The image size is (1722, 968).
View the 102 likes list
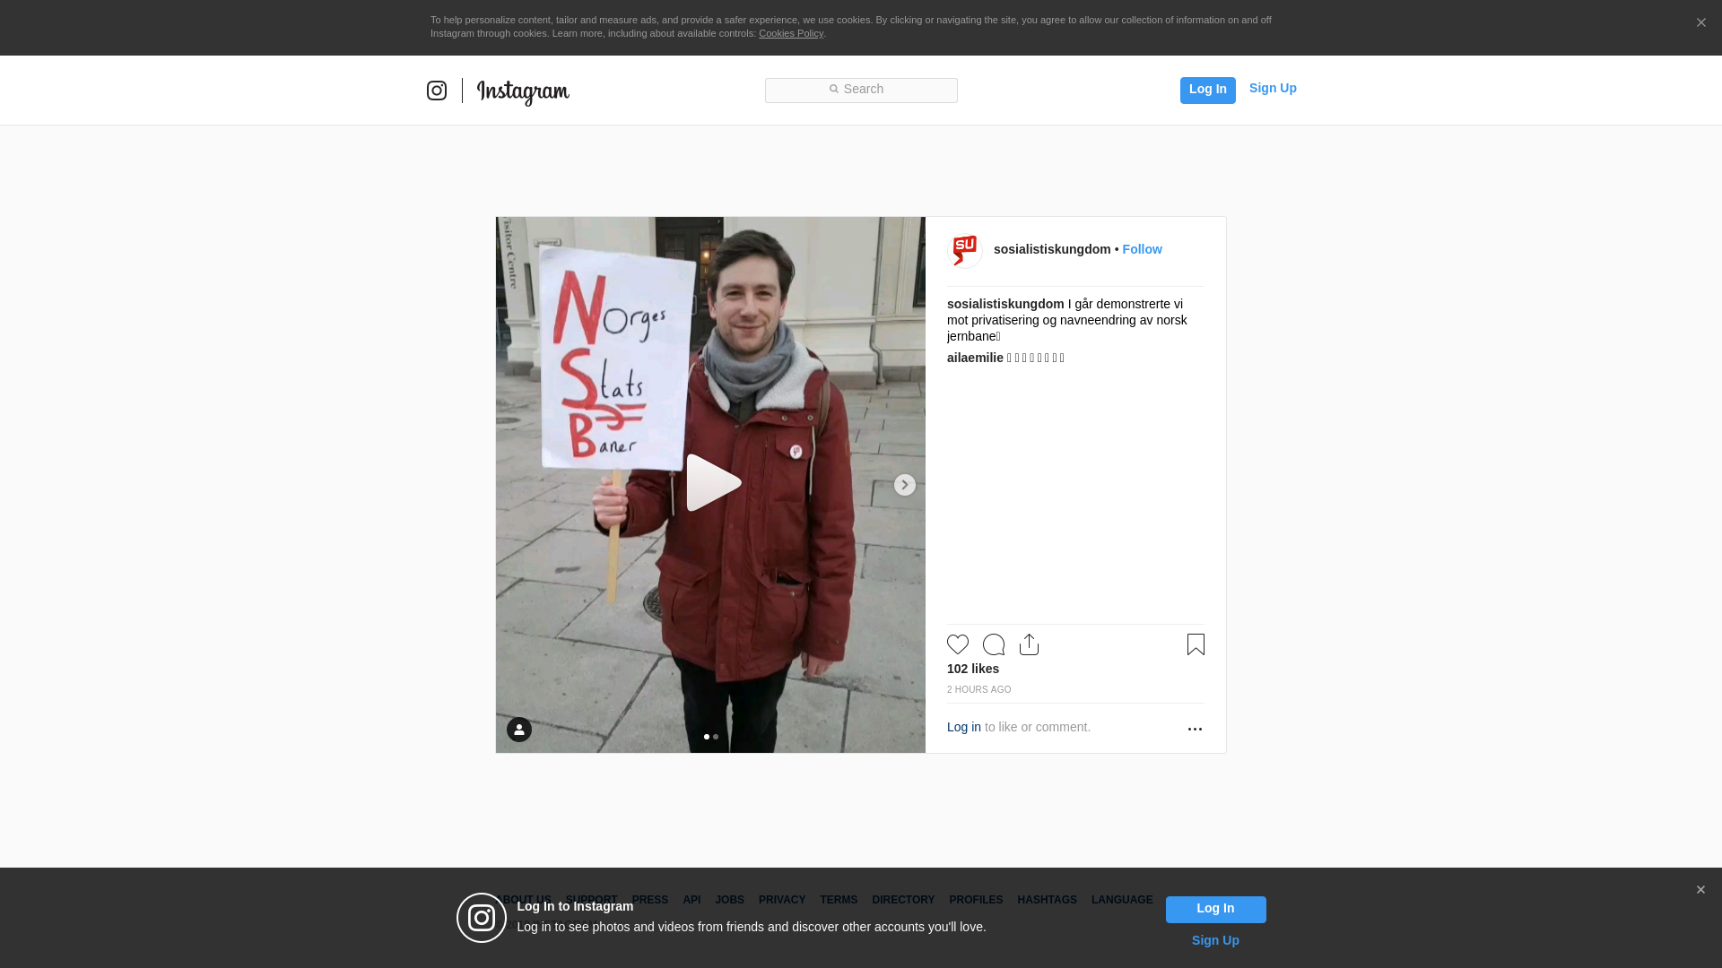pyautogui.click(x=973, y=669)
